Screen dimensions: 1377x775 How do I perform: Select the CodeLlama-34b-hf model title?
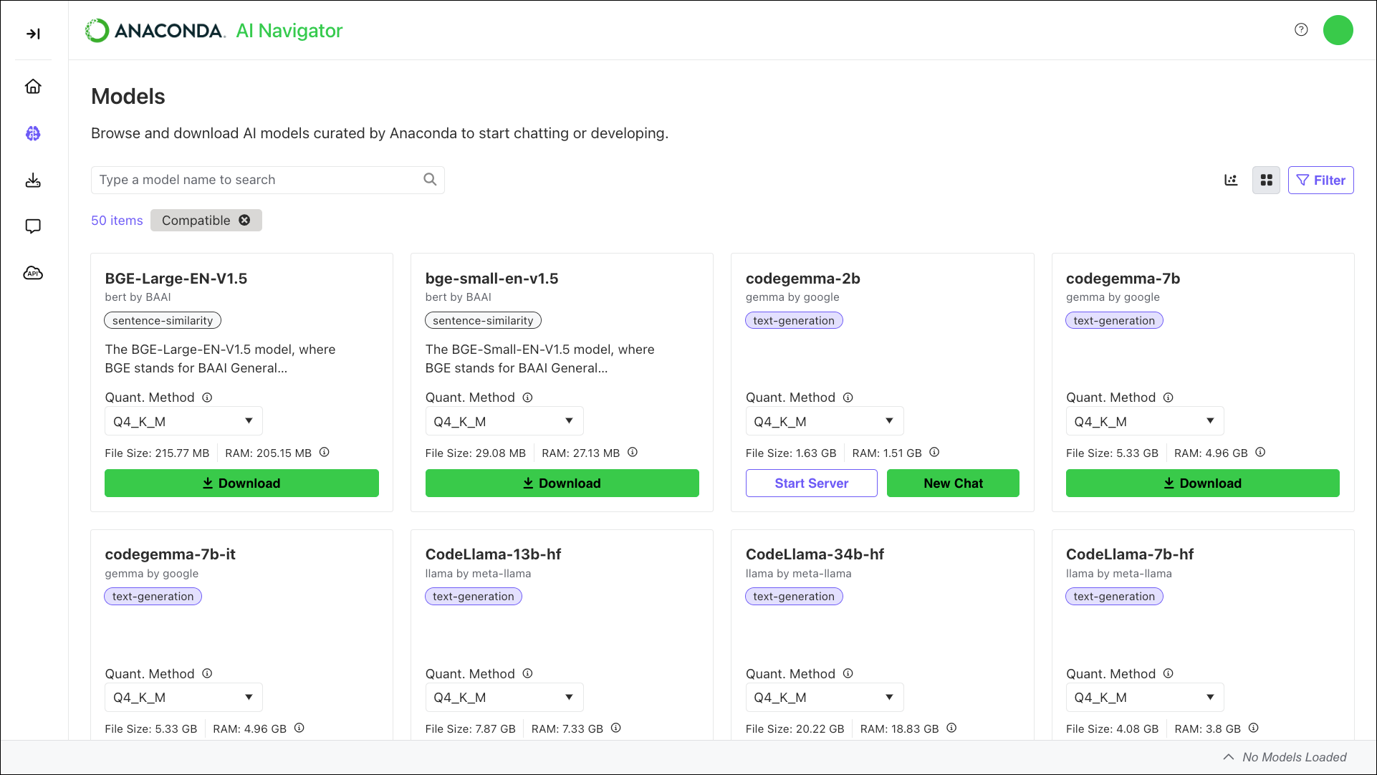click(x=815, y=554)
